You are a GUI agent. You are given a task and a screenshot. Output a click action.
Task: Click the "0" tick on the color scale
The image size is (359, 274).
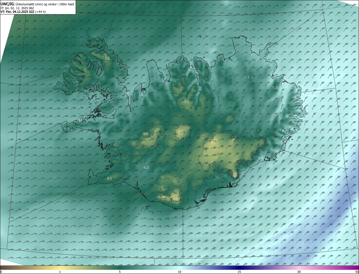click(1, 272)
